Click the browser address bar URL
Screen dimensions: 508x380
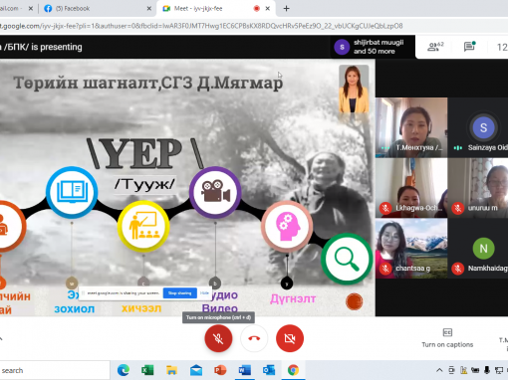pos(201,26)
